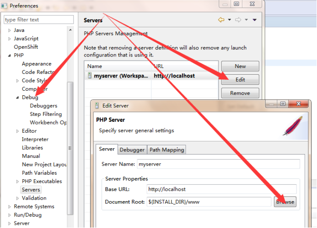The width and height of the screenshot is (317, 228).
Task: Click the myserver row server icon
Action: pyautogui.click(x=90, y=76)
